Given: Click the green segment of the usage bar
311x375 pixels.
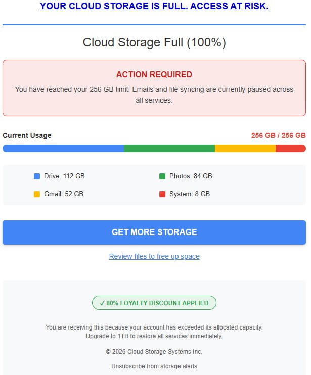Looking at the screenshot, I should click(169, 149).
